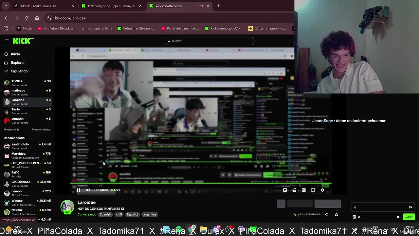The width and height of the screenshot is (419, 236).
Task: Go to browser home page
Action: tap(37, 18)
